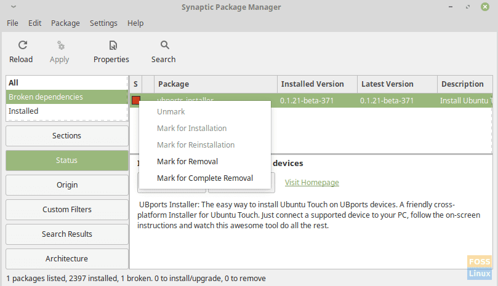Select Mark for Reinstallation entry
The height and width of the screenshot is (286, 498).
(x=205, y=145)
